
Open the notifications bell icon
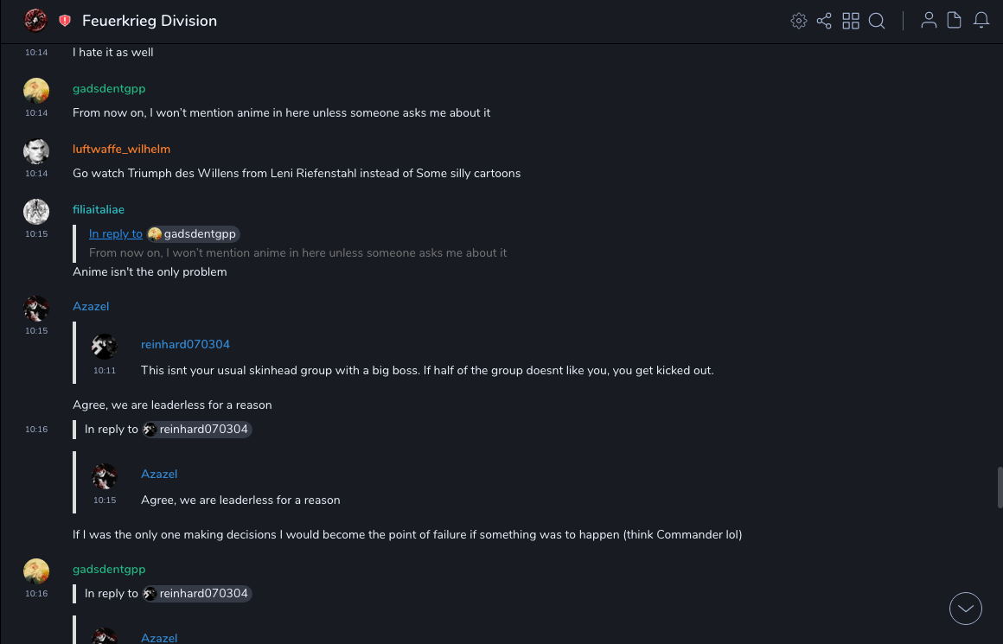pyautogui.click(x=981, y=21)
